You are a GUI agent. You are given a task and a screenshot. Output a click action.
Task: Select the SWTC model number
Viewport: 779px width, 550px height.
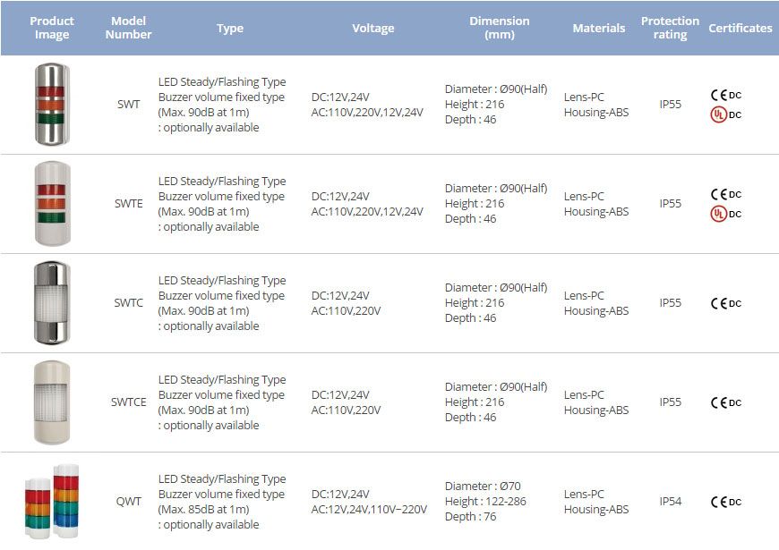click(x=128, y=303)
